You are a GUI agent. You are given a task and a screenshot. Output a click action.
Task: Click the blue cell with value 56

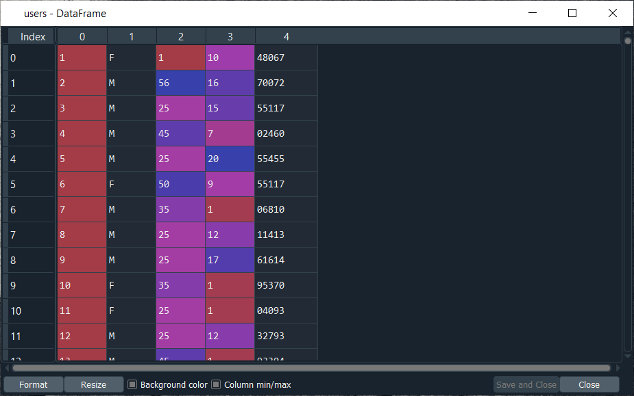pyautogui.click(x=181, y=83)
